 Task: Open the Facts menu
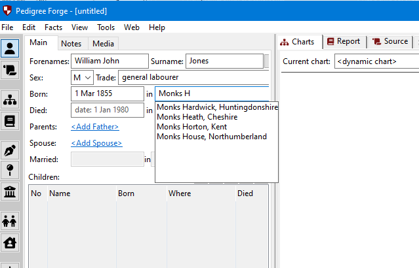point(53,27)
